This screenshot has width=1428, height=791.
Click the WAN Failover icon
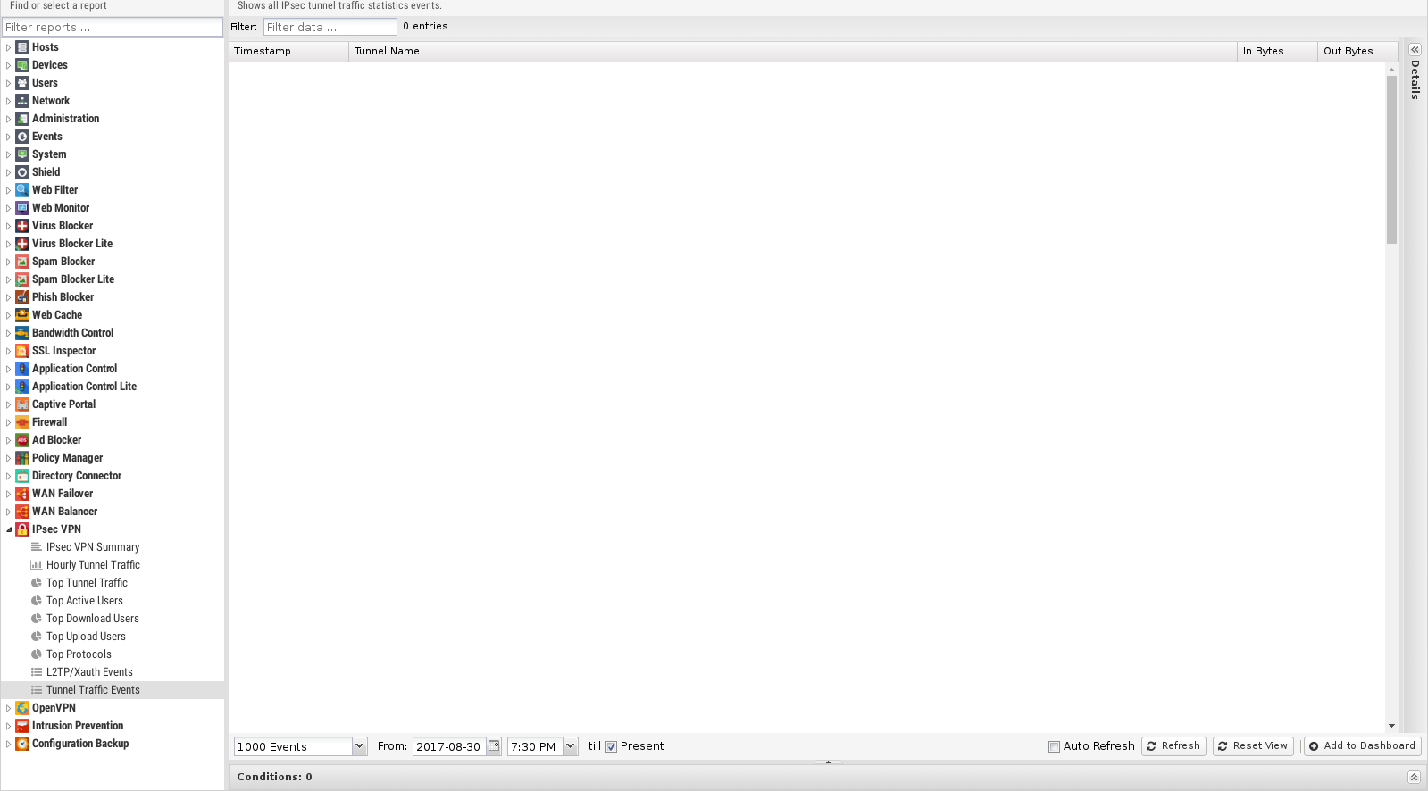(x=22, y=494)
